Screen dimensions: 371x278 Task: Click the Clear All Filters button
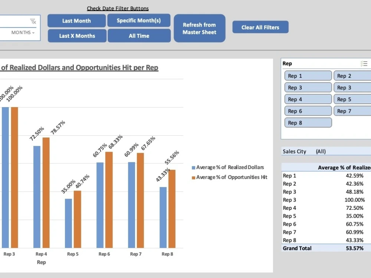(260, 27)
